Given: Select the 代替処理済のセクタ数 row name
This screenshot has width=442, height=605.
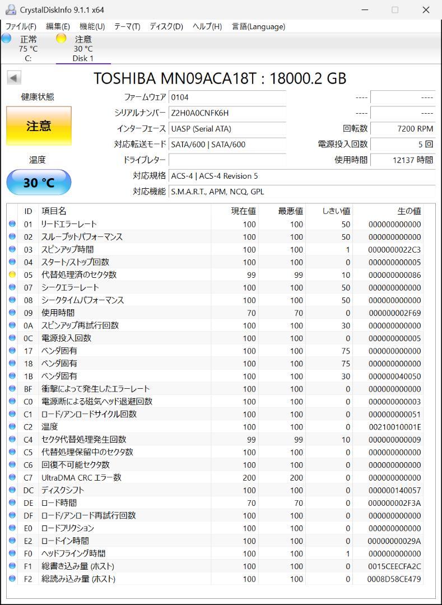Looking at the screenshot, I should tap(78, 274).
